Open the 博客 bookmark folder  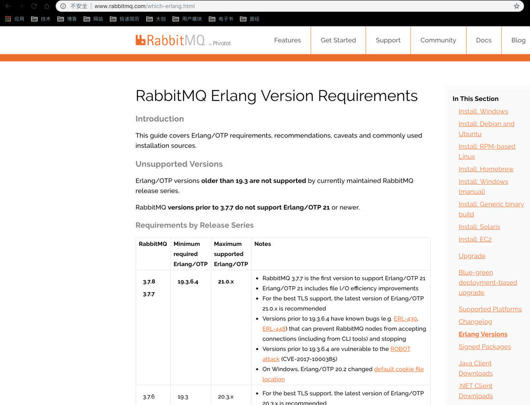(x=67, y=19)
